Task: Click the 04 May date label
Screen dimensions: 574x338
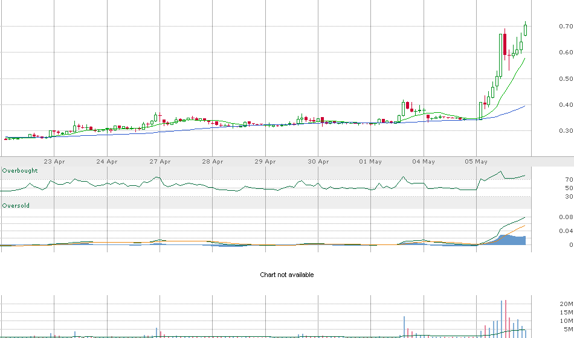Action: (424, 161)
